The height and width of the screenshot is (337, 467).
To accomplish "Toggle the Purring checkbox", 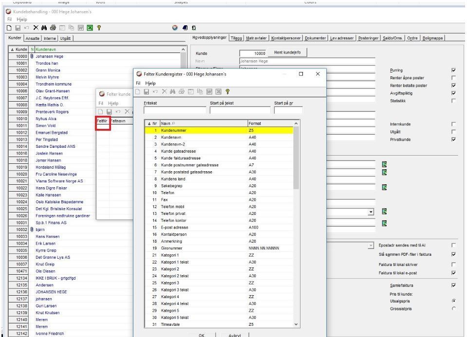I will tap(453, 70).
